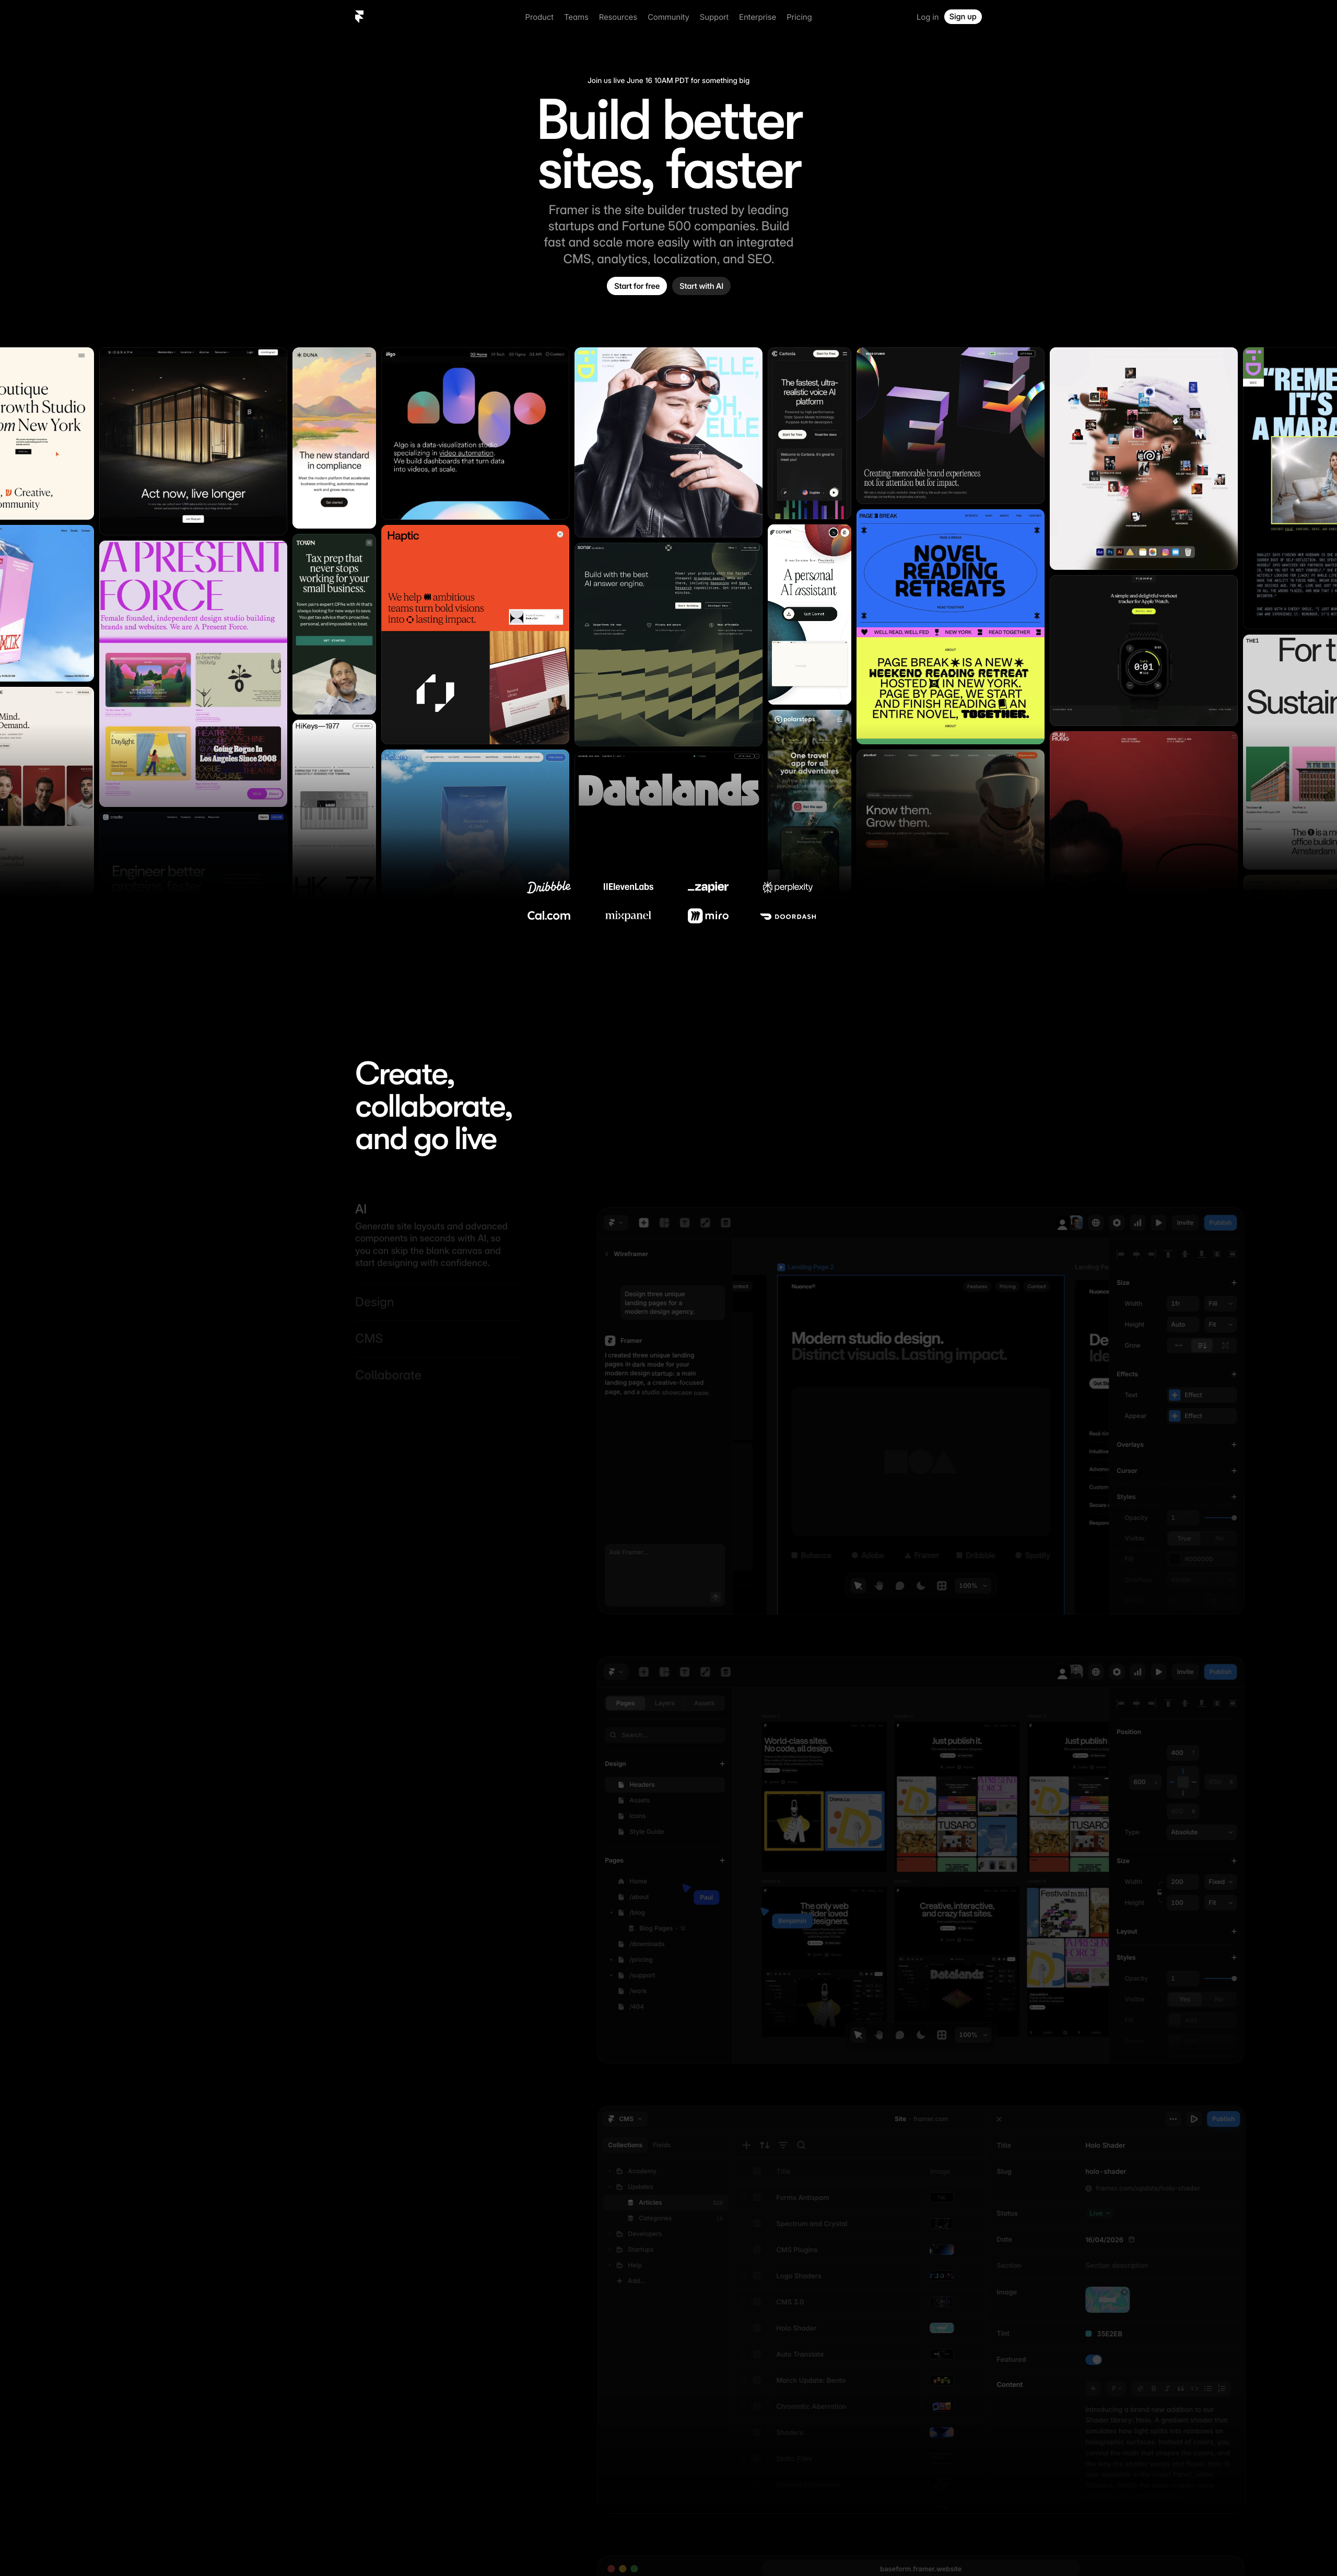Click sort arrows icon in CMS mockup

click(765, 2145)
